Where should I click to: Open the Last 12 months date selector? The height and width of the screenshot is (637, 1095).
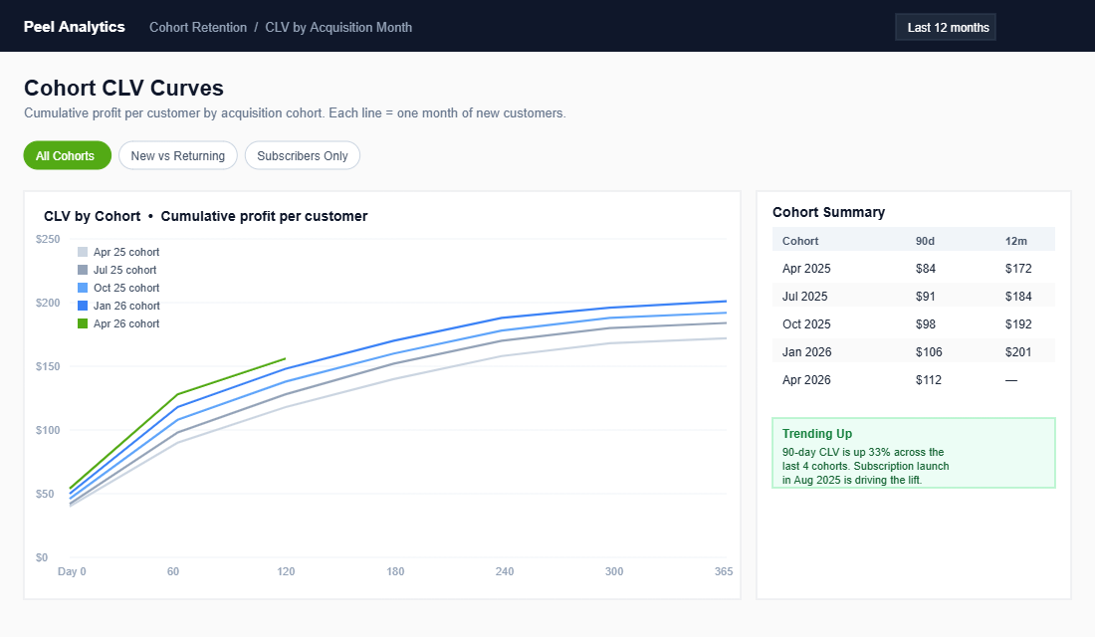click(x=945, y=27)
